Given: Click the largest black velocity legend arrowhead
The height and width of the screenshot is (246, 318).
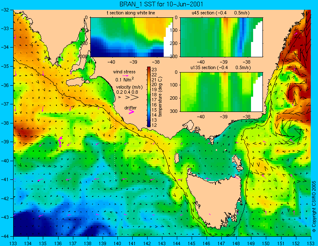Looking at the screenshot, I should click(x=135, y=98).
